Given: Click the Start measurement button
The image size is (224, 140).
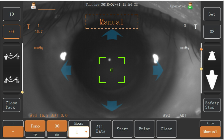Looking at the screenshot, I should pyautogui.click(x=123, y=129).
